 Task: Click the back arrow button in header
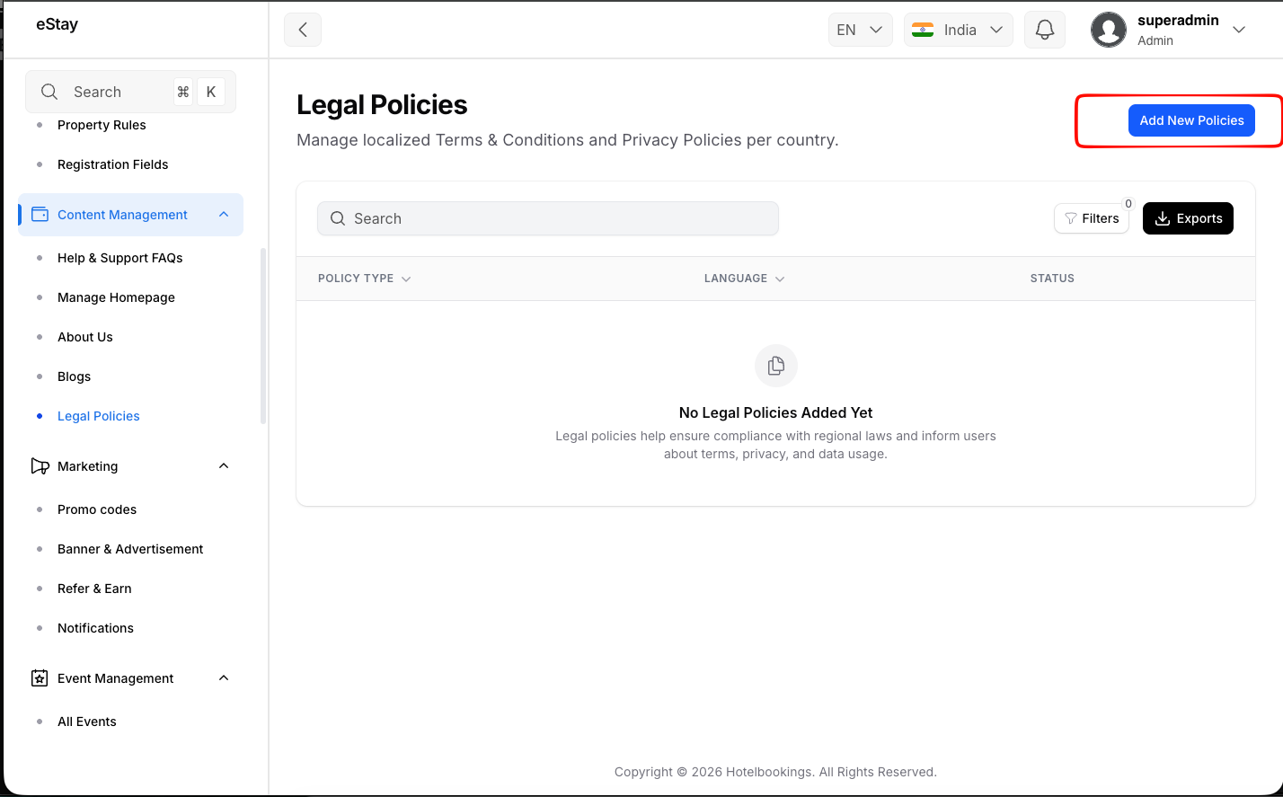point(303,30)
